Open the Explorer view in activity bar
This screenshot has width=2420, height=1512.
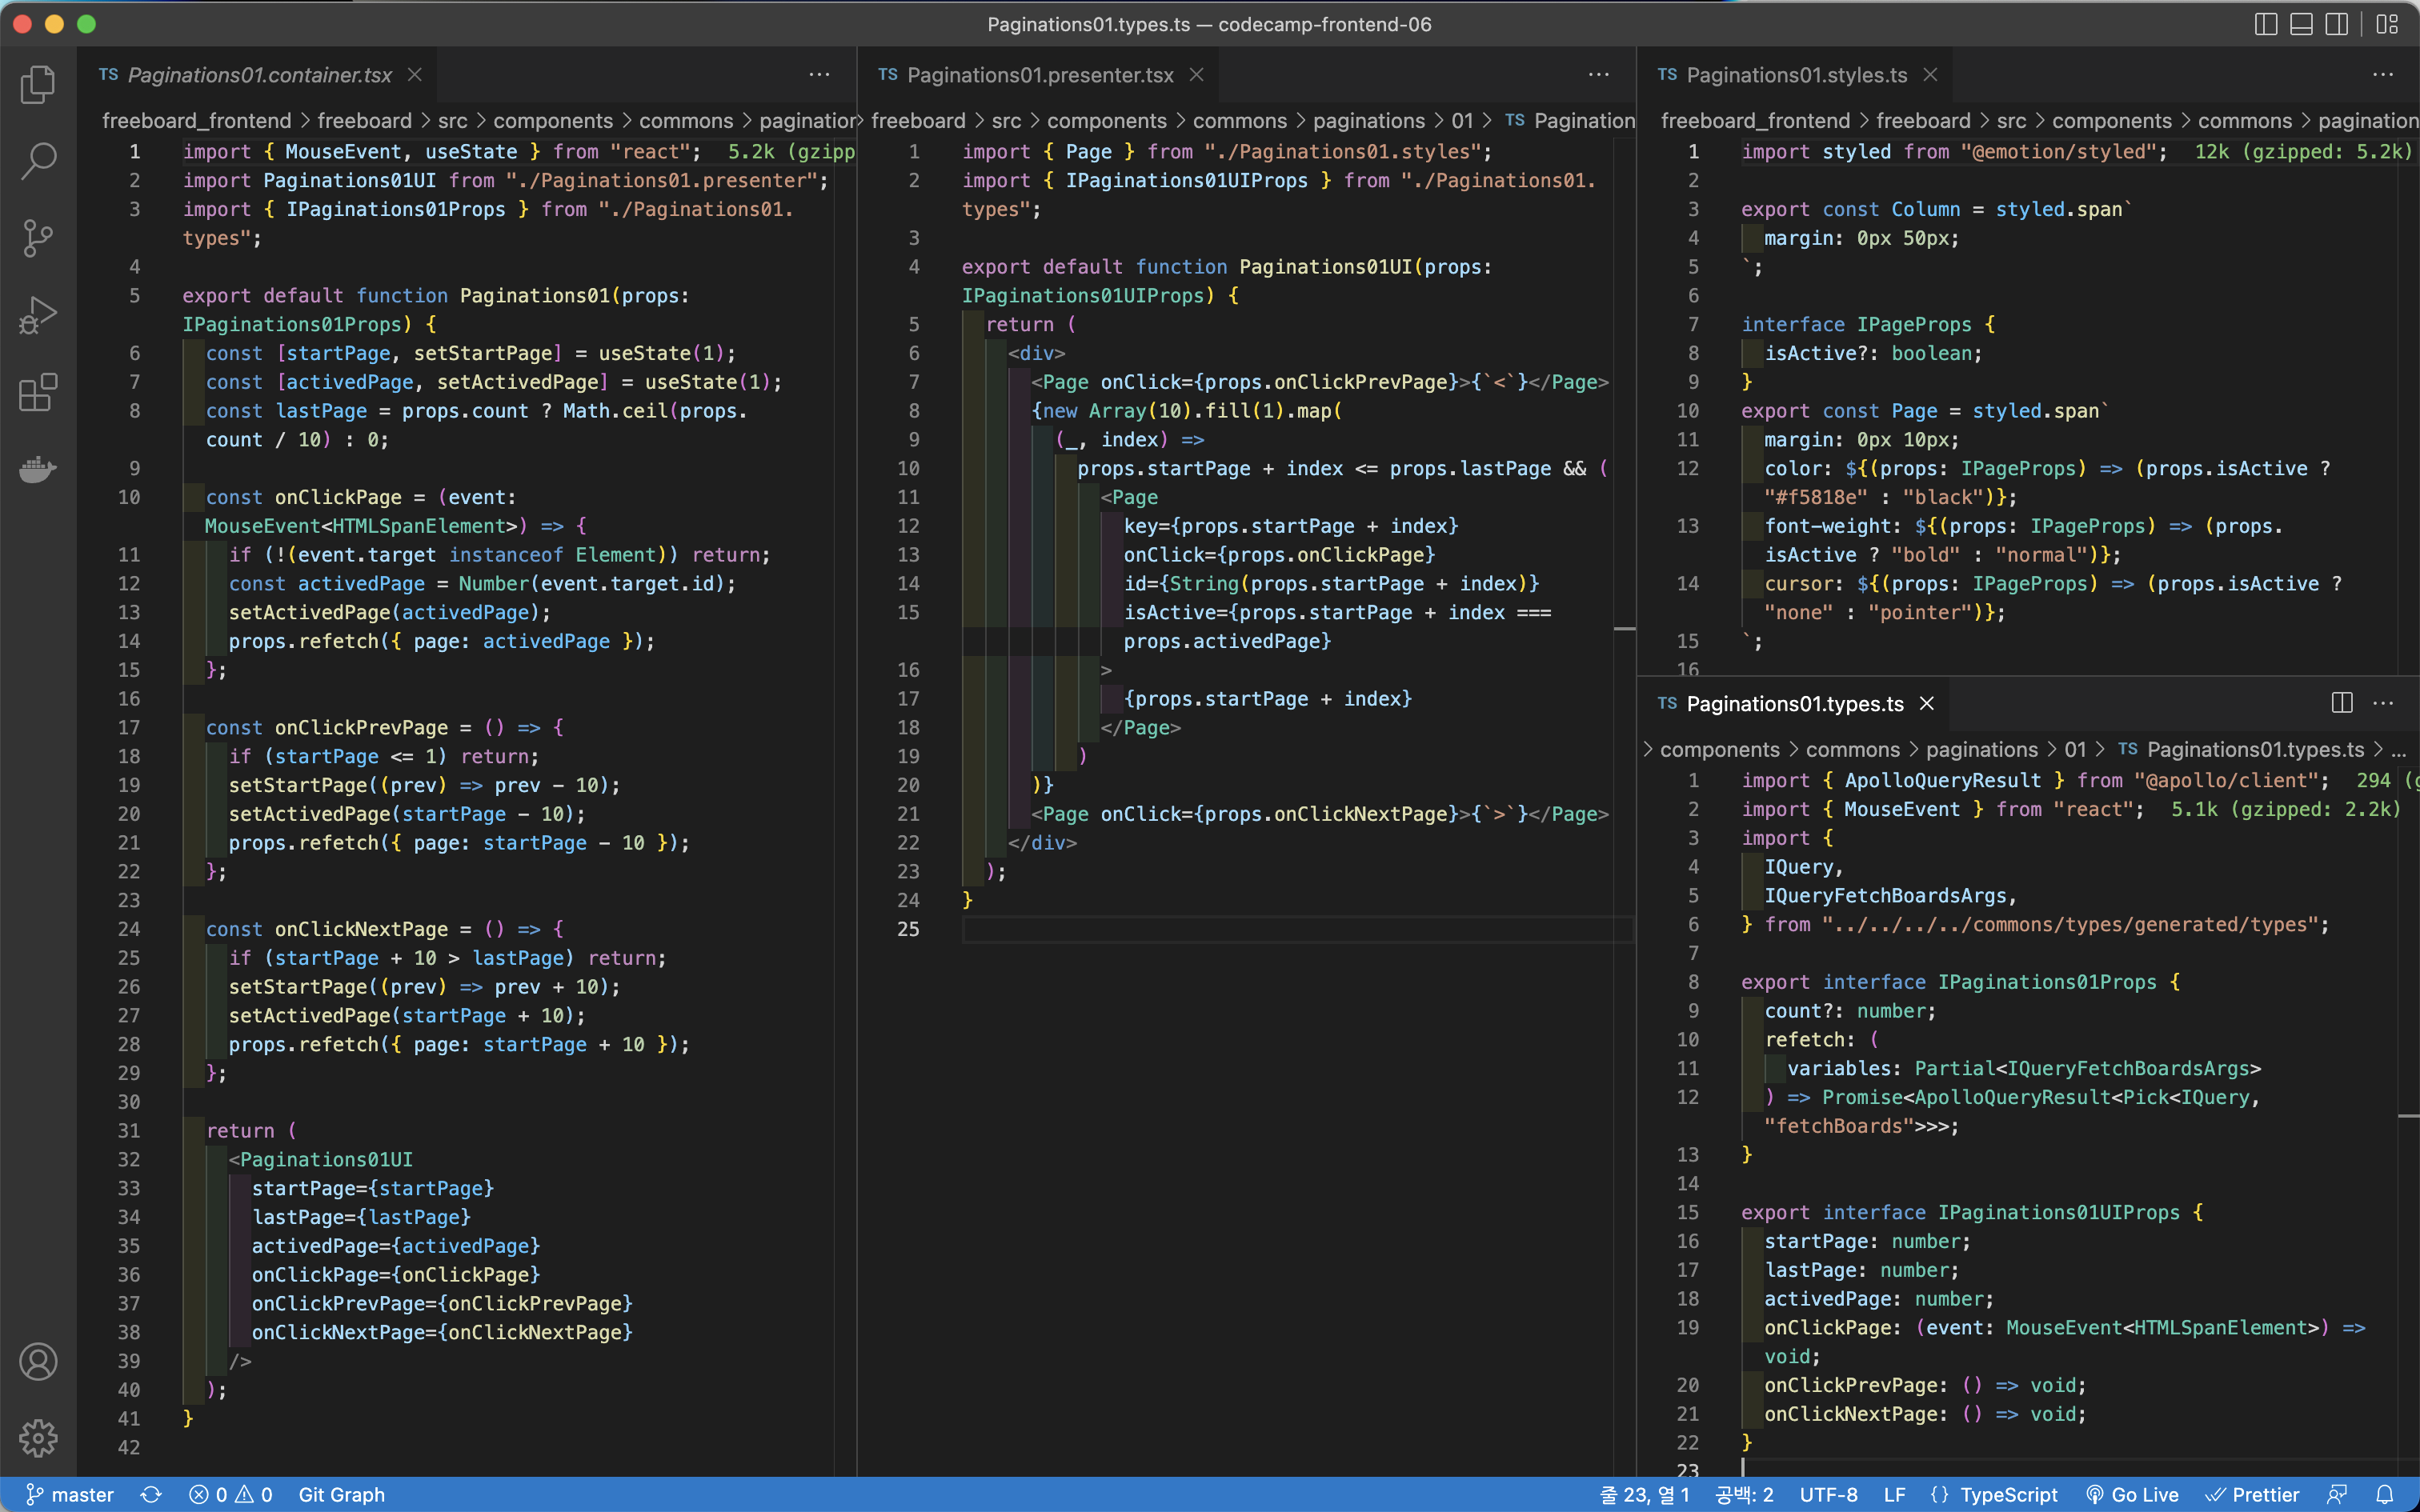(x=38, y=85)
